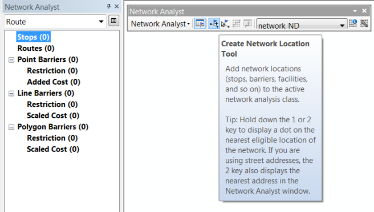Open the Network Analyst window toggle icon

[x=200, y=23]
